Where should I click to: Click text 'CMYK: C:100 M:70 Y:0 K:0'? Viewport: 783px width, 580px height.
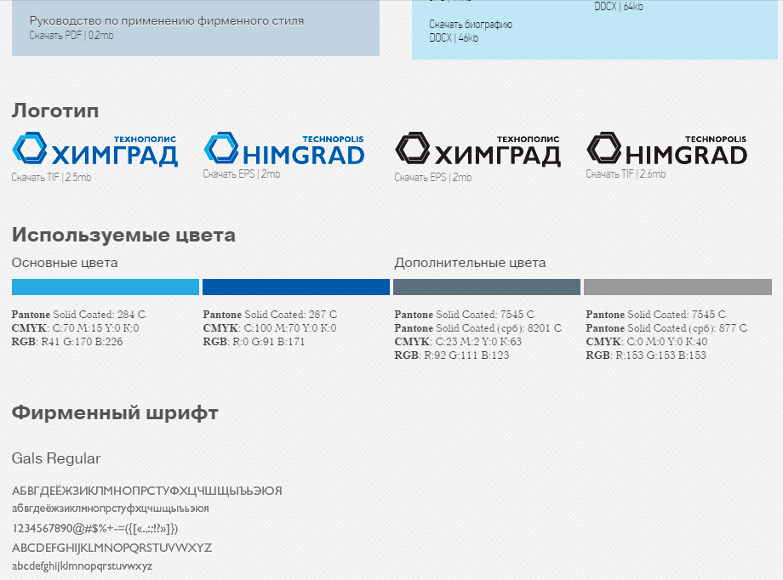pyautogui.click(x=270, y=328)
